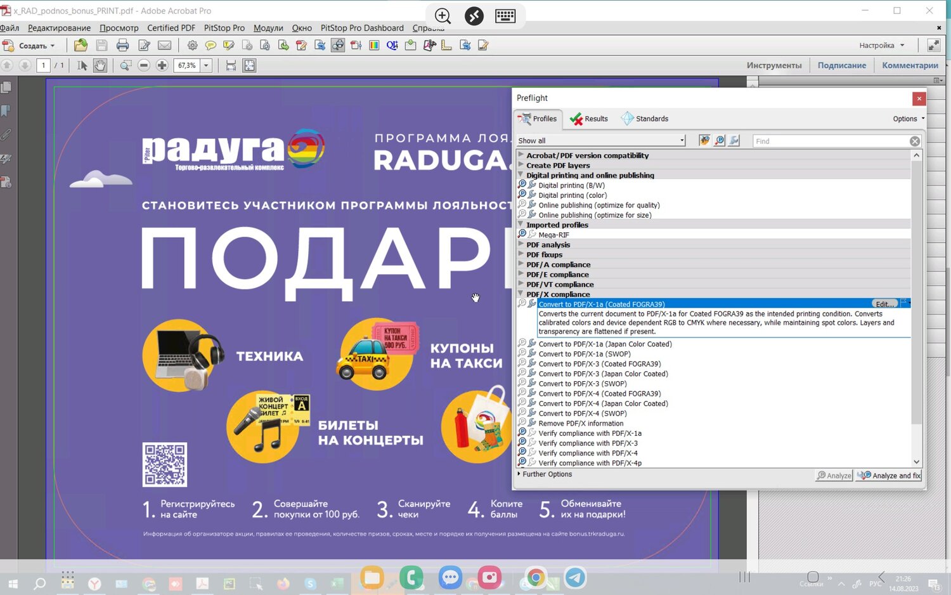Viewport: 951px width, 595px height.
Task: Expand the Create PDF layers group
Action: point(521,165)
